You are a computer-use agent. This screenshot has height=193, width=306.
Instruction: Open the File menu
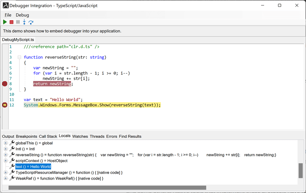8,15
